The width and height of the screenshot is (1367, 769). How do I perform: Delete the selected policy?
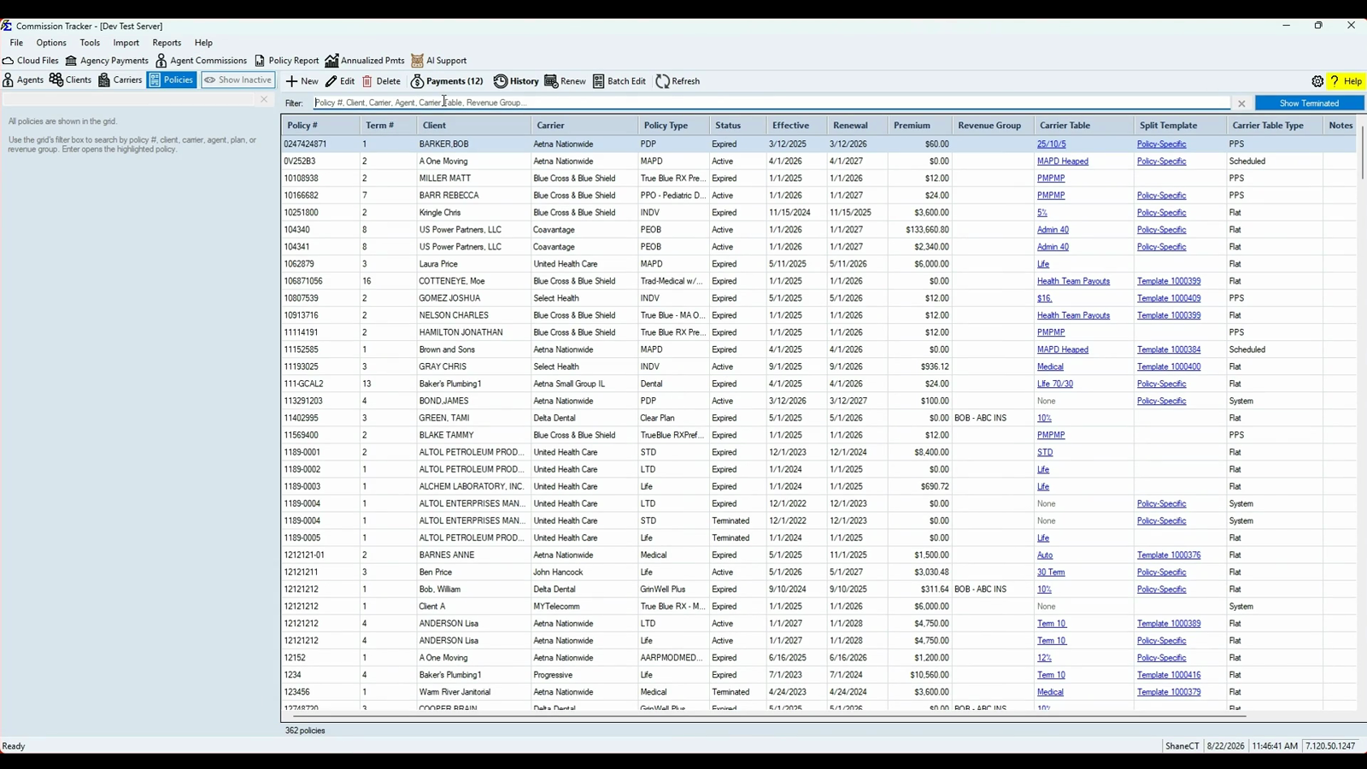point(381,81)
